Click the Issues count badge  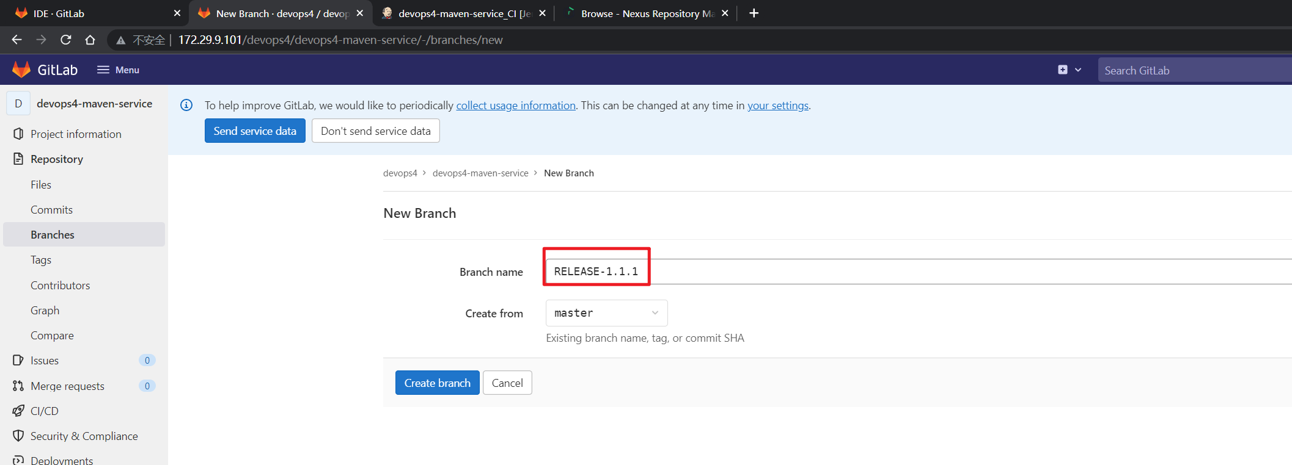(x=147, y=360)
